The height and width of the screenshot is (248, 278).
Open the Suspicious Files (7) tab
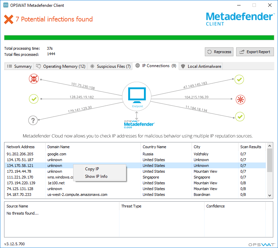110,66
